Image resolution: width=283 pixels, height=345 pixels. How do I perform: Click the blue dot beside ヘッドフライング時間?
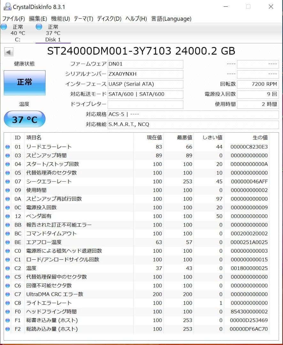[x=7, y=311]
